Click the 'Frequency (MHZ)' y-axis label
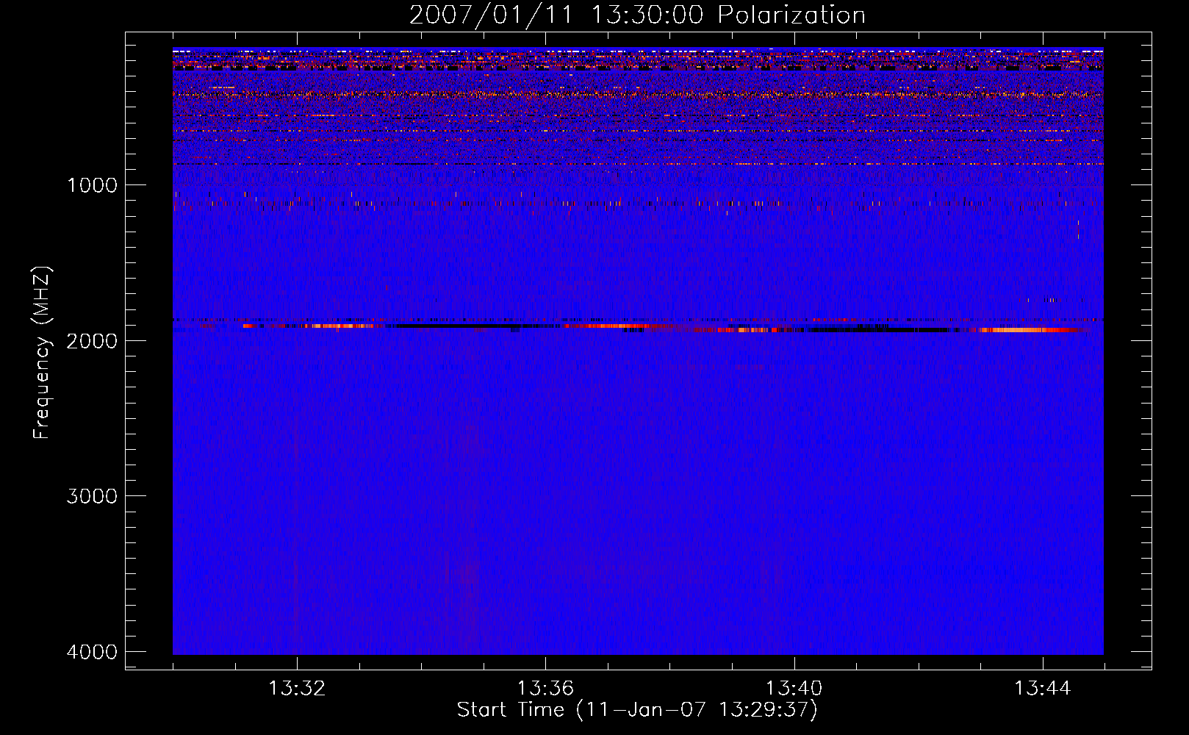This screenshot has width=1189, height=735. tap(42, 352)
